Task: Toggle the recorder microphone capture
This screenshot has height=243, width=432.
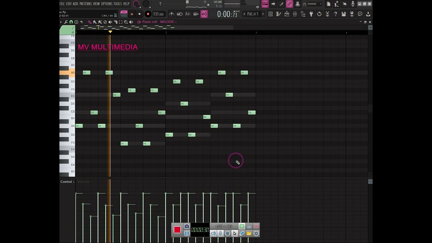Action: click(220, 233)
